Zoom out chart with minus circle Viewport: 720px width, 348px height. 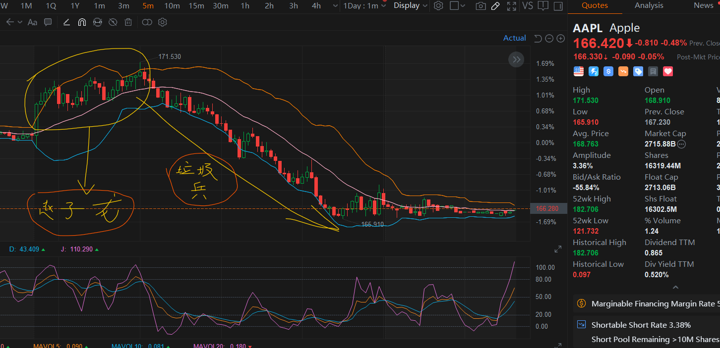(x=549, y=39)
